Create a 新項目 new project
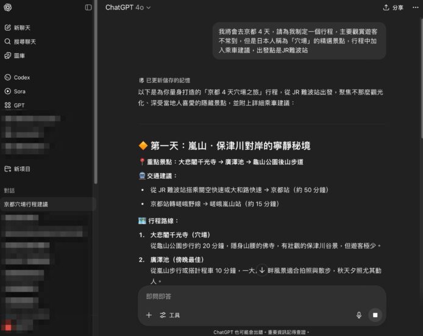Screen dimensions: 423x336 pyautogui.click(x=22, y=169)
